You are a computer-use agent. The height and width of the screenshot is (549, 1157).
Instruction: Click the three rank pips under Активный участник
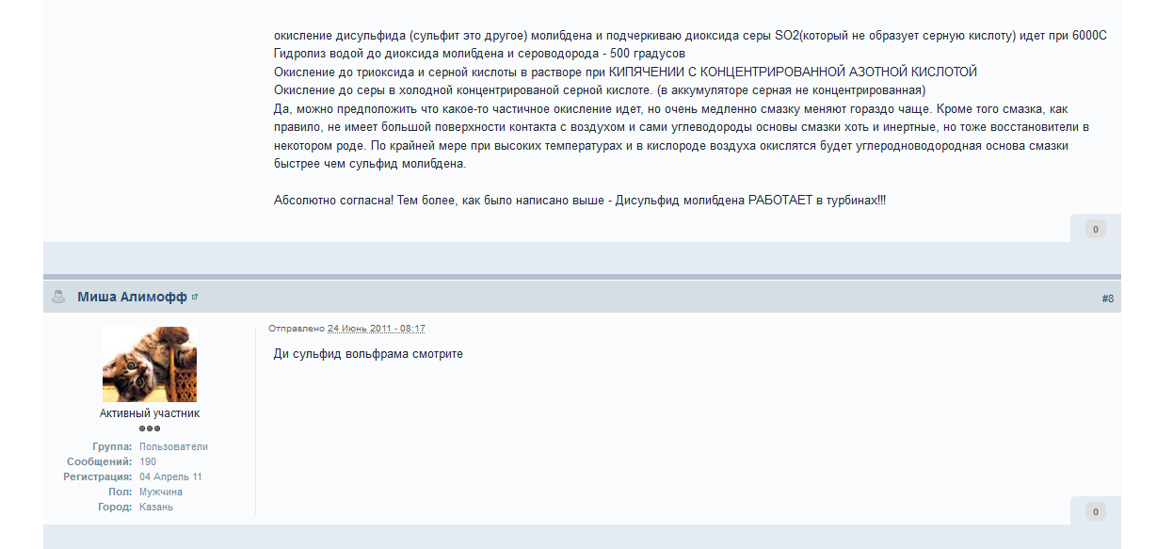pos(150,428)
